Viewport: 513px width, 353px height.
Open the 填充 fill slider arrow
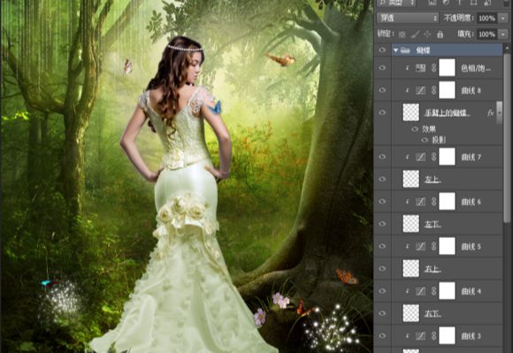pyautogui.click(x=503, y=34)
